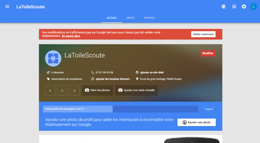Click 'Ajouter une photo' button

point(197,122)
